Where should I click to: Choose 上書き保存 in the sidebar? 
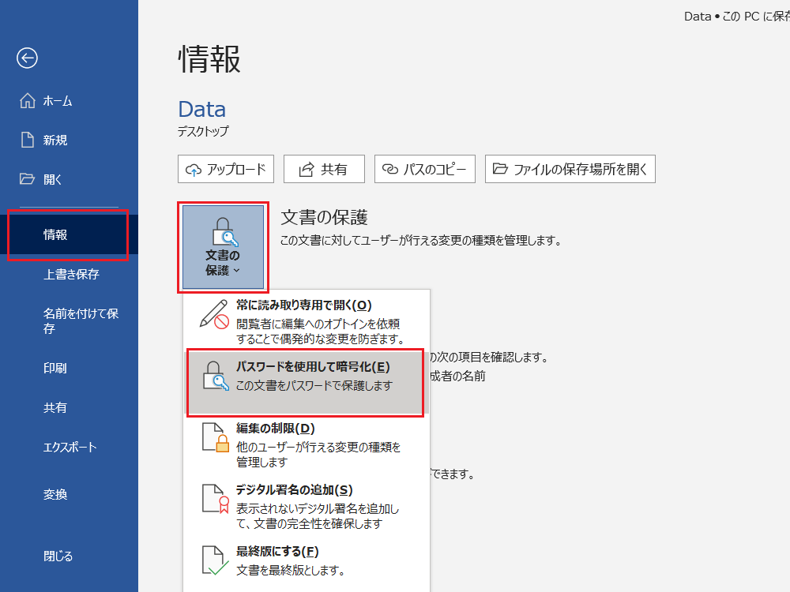[69, 275]
